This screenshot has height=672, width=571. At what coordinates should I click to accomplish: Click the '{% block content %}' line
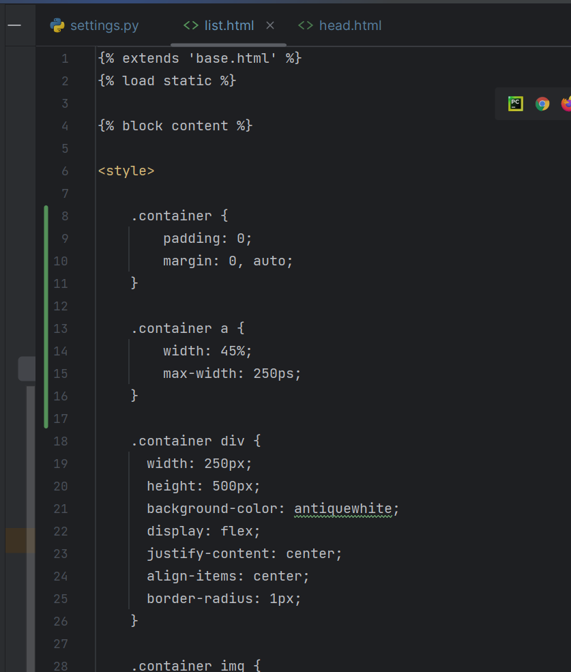point(175,126)
